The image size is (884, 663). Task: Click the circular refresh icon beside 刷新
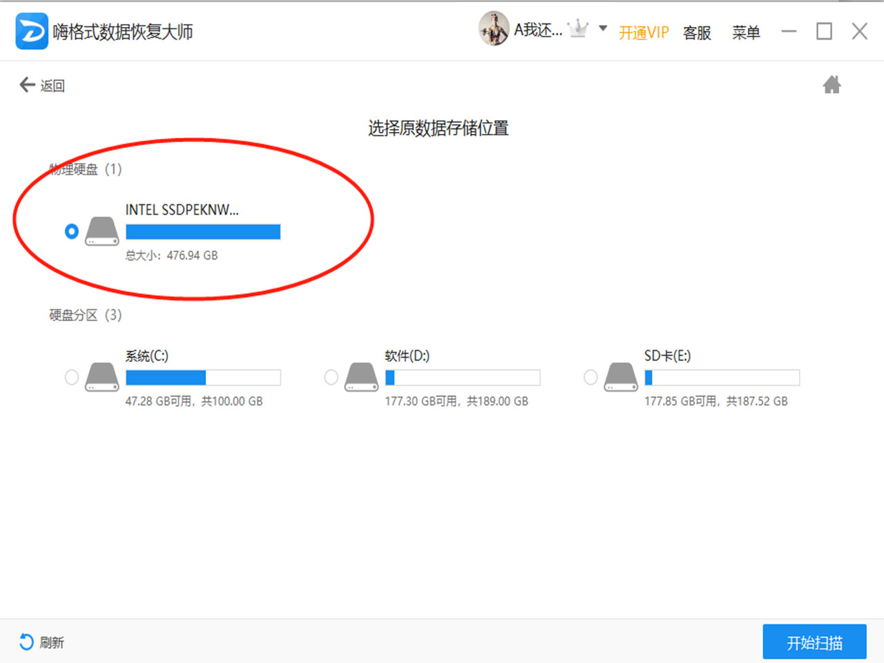(26, 642)
